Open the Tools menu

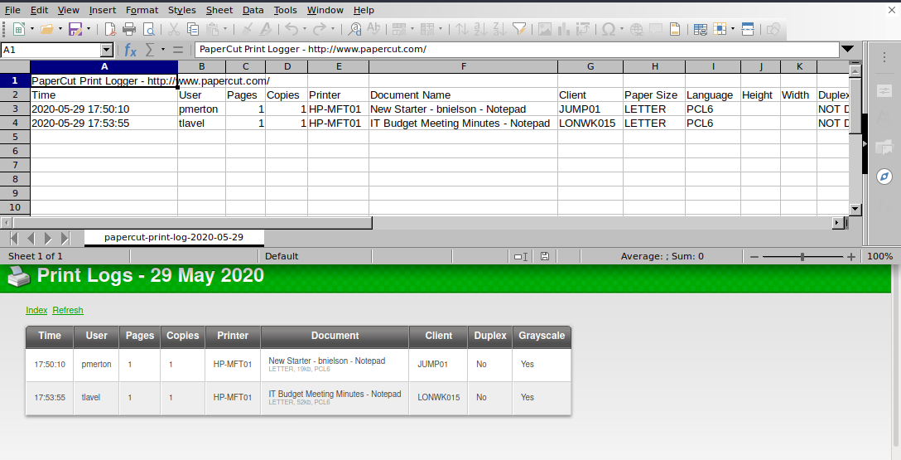tap(285, 10)
